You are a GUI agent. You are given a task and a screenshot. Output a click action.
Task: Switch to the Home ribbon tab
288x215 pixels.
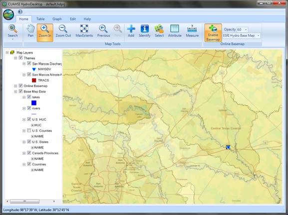[x=23, y=19]
